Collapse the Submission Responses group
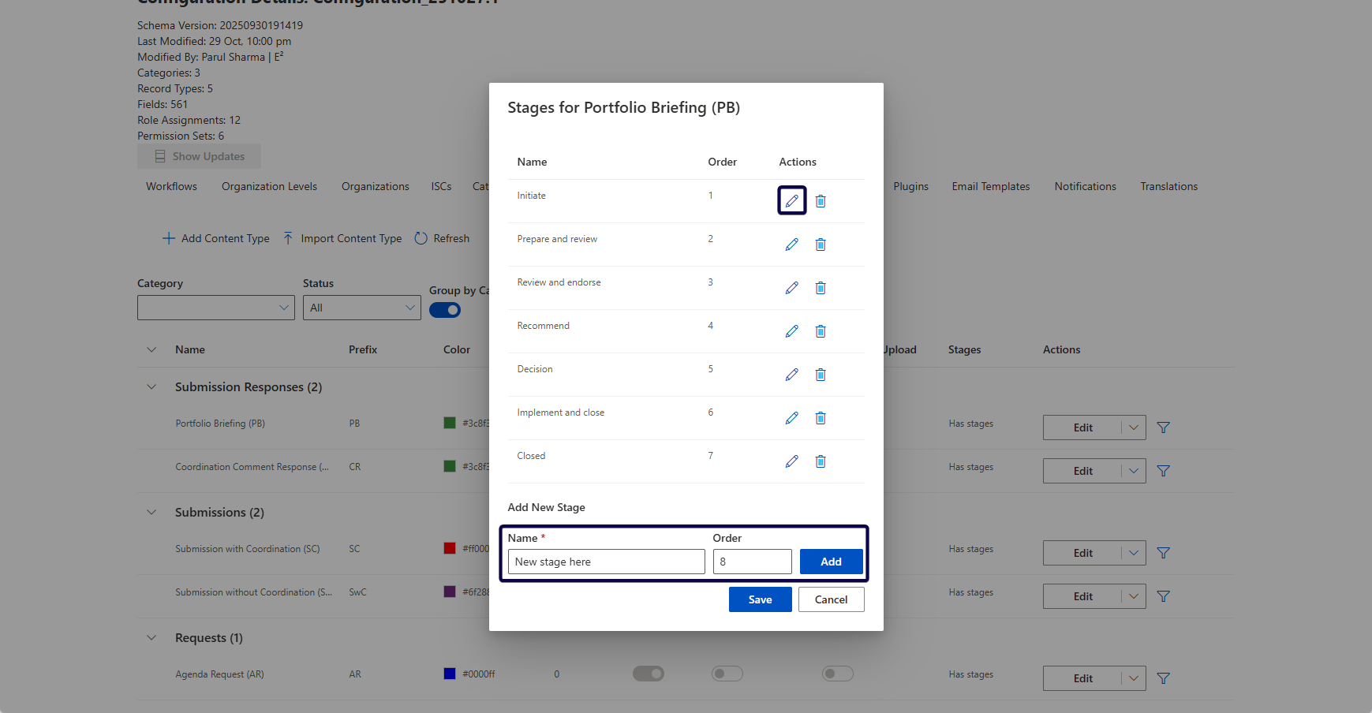 (x=151, y=387)
